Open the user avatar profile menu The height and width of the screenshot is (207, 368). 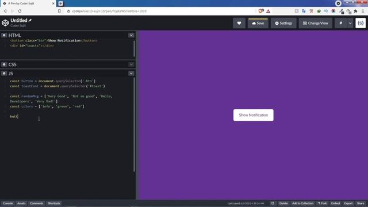click(x=361, y=23)
